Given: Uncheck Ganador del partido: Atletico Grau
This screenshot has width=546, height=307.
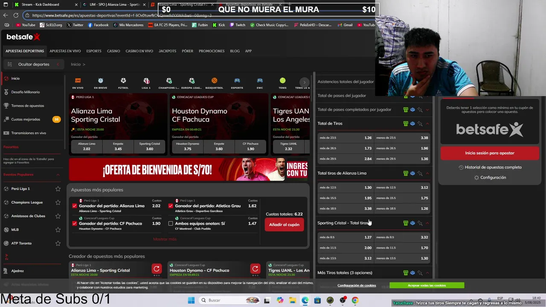Looking at the screenshot, I should point(171,206).
